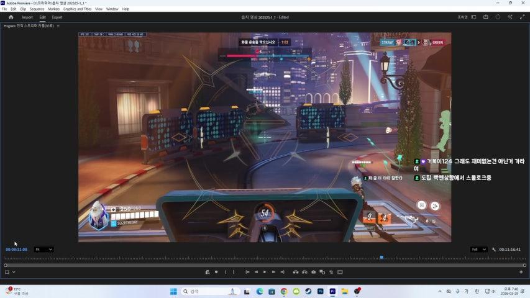Viewport: 530px width, 298px height.
Task: Click the Mark Out bracket button
Action: 234,272
